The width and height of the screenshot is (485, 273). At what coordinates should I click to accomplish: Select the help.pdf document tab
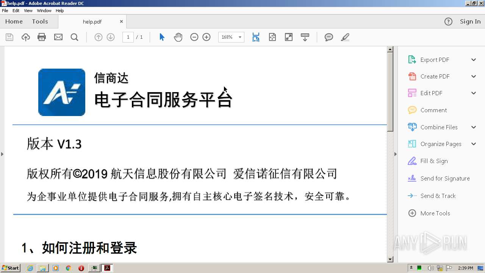(92, 22)
